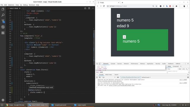Open the Edit menu in VS Code

pos(5,5)
